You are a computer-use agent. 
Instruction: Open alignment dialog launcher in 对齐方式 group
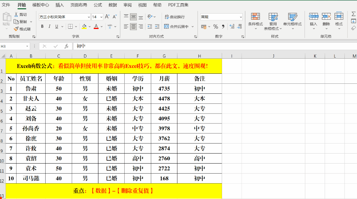(x=196, y=37)
